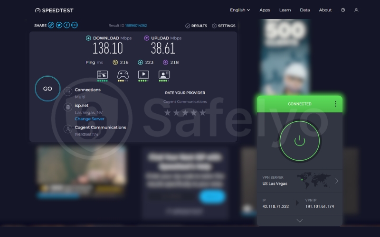Click the VPN IP 191.101.61.174
This screenshot has width=380, height=237.
319,206
